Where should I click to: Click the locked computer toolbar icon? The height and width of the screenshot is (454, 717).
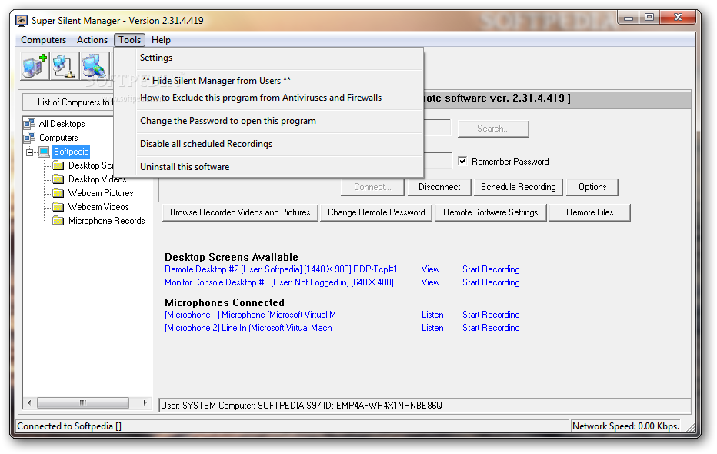pyautogui.click(x=64, y=66)
